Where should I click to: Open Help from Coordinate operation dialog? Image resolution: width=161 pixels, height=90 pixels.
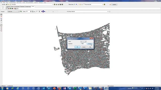(x=90, y=47)
